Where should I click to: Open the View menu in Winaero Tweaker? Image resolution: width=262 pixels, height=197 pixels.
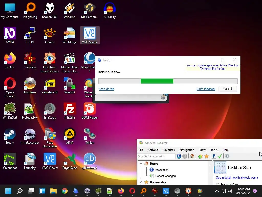pyautogui.click(x=202, y=150)
